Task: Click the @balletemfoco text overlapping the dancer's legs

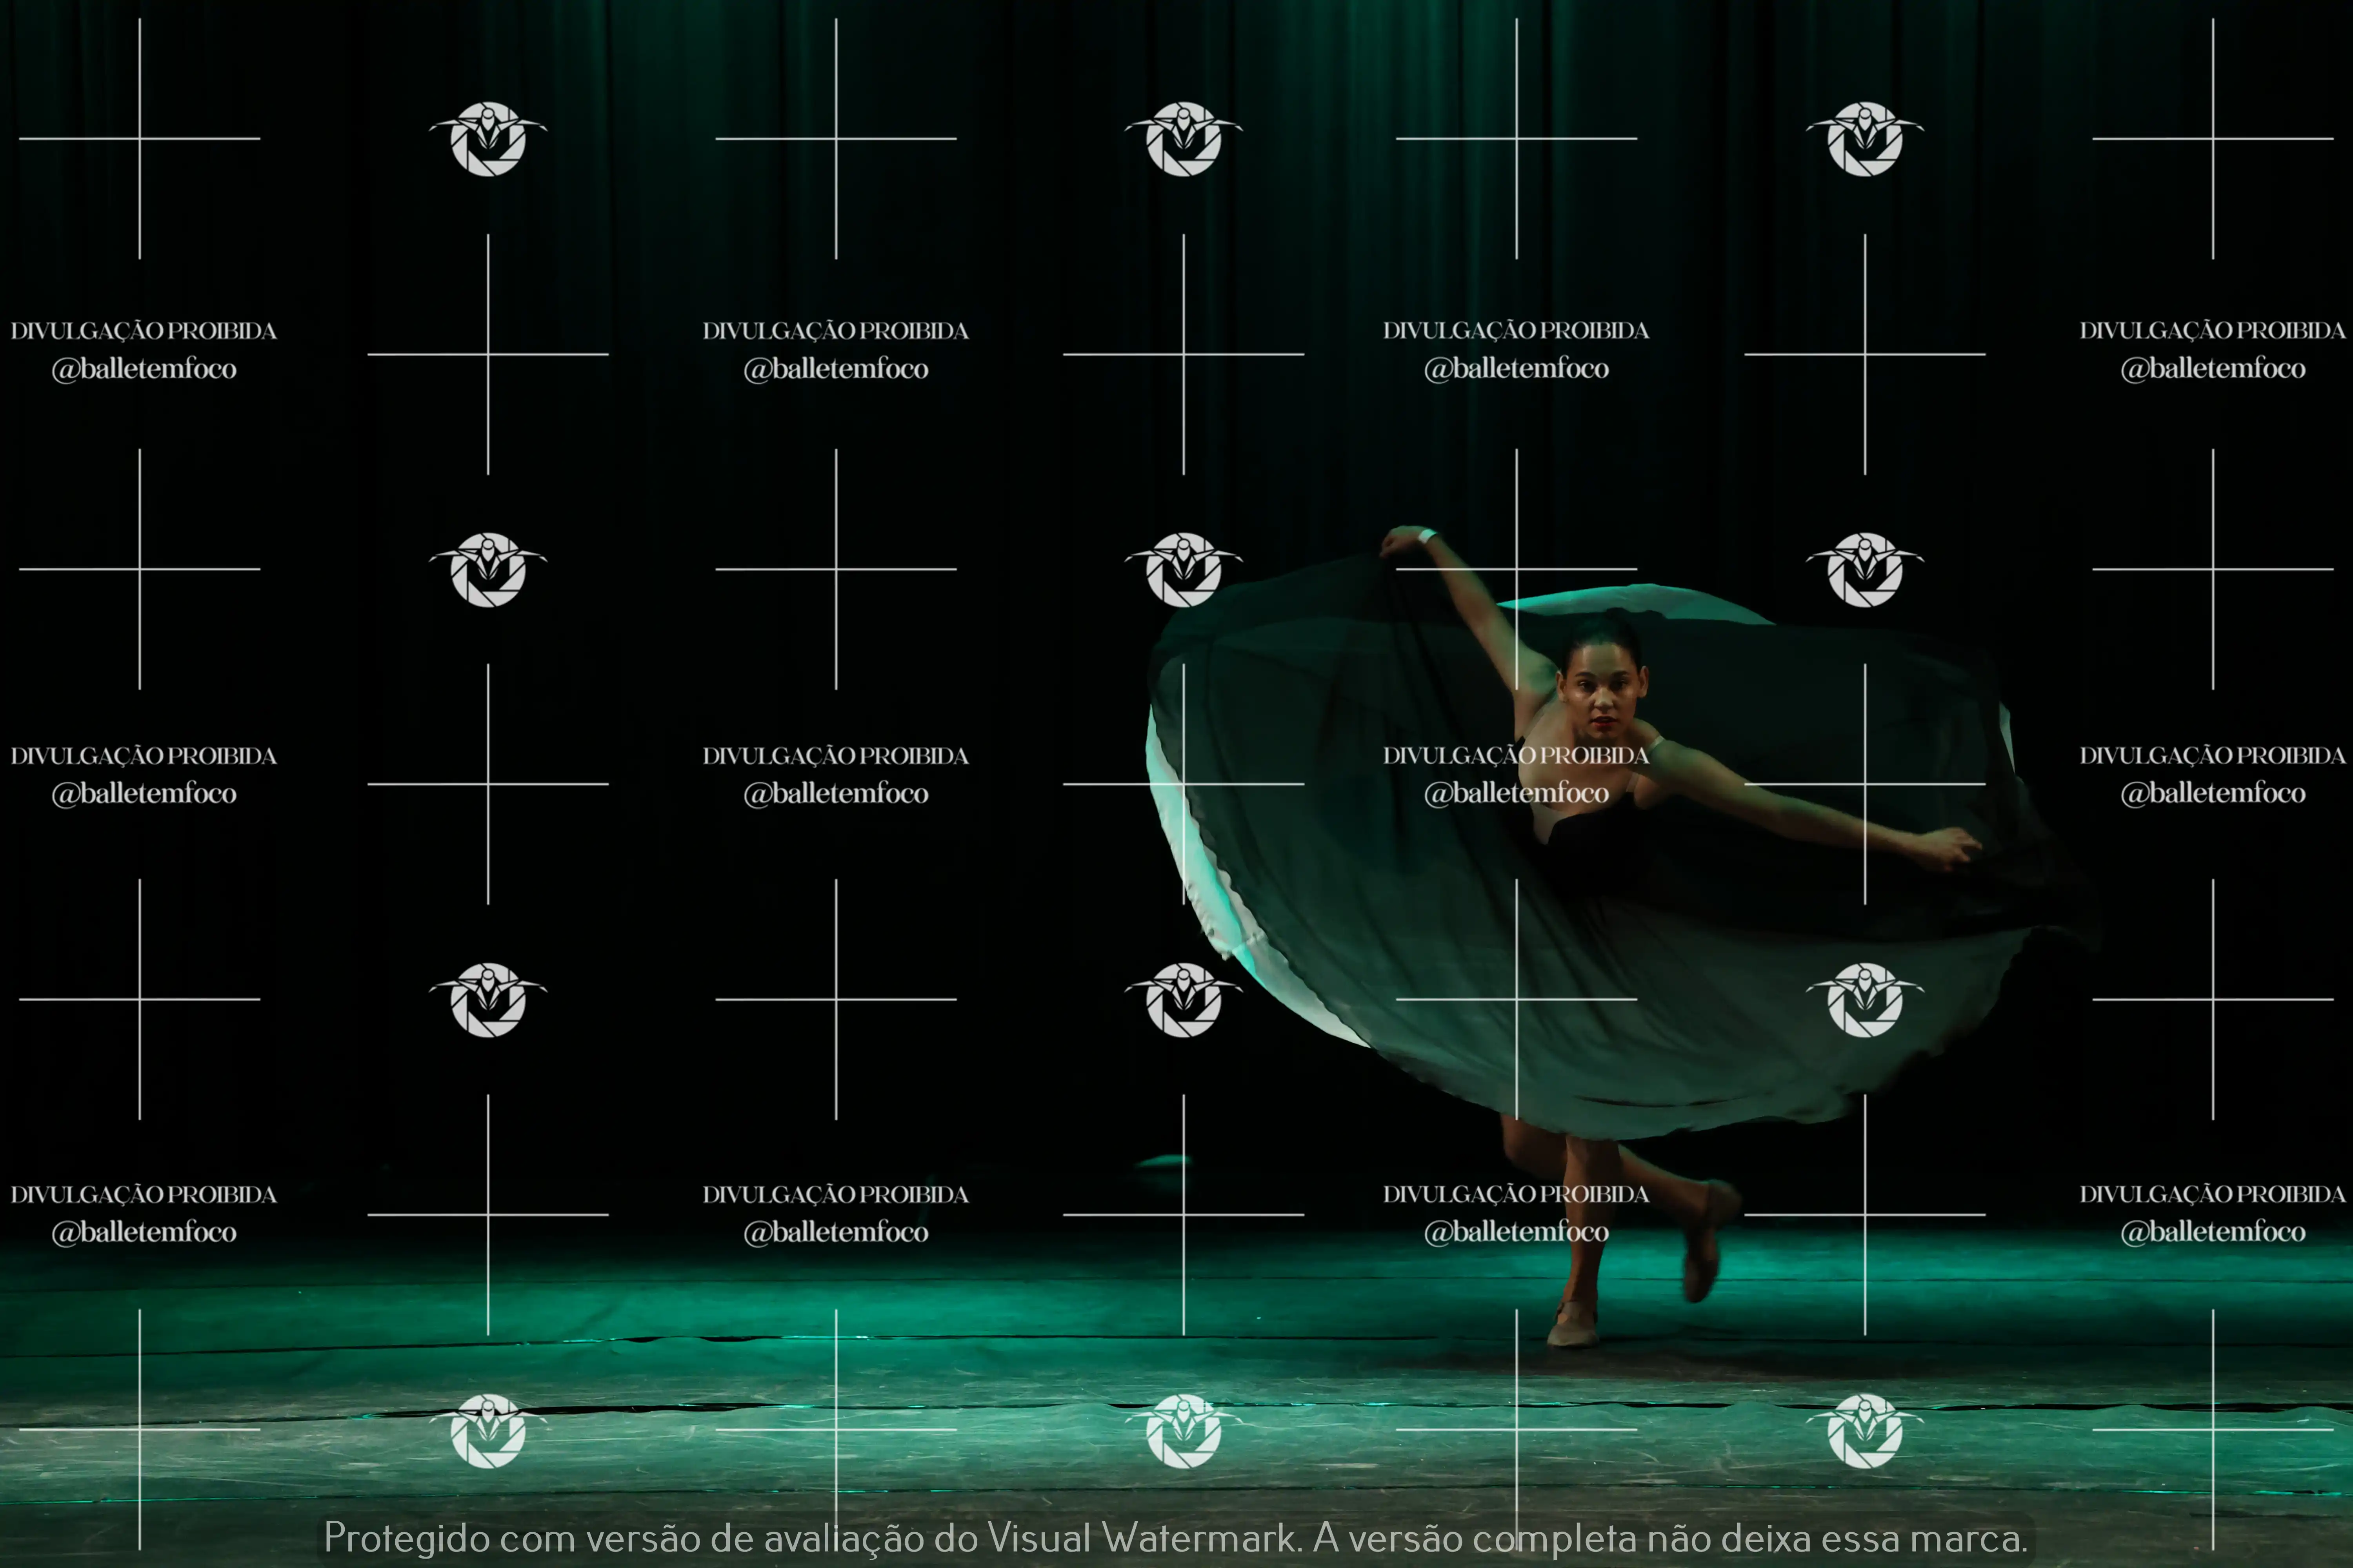Action: 1516,1232
